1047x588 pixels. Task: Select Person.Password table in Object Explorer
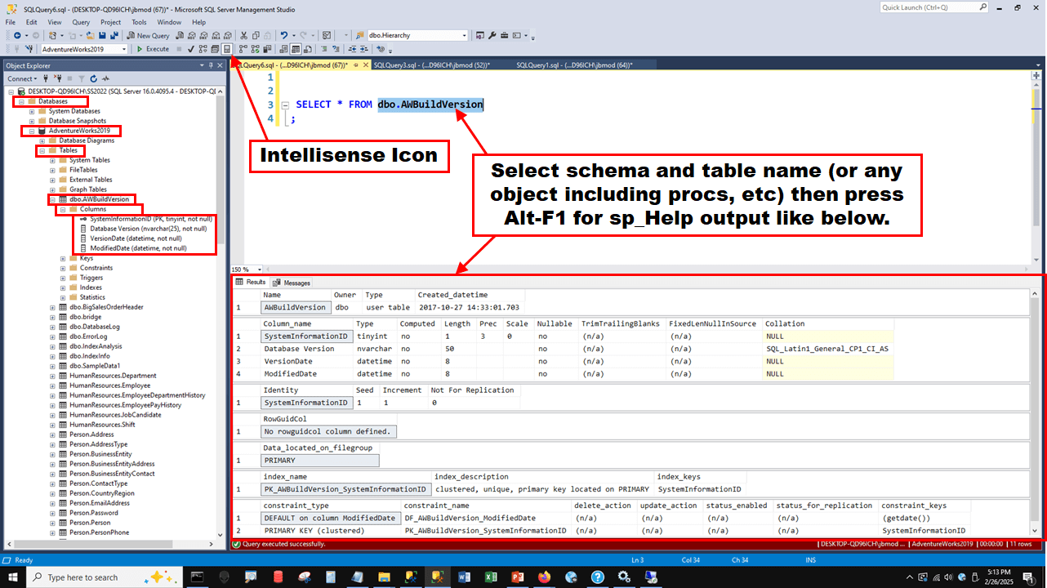pyautogui.click(x=93, y=513)
